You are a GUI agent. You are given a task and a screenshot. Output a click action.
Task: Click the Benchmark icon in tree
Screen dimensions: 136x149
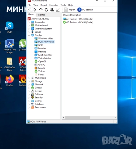click(x=33, y=107)
